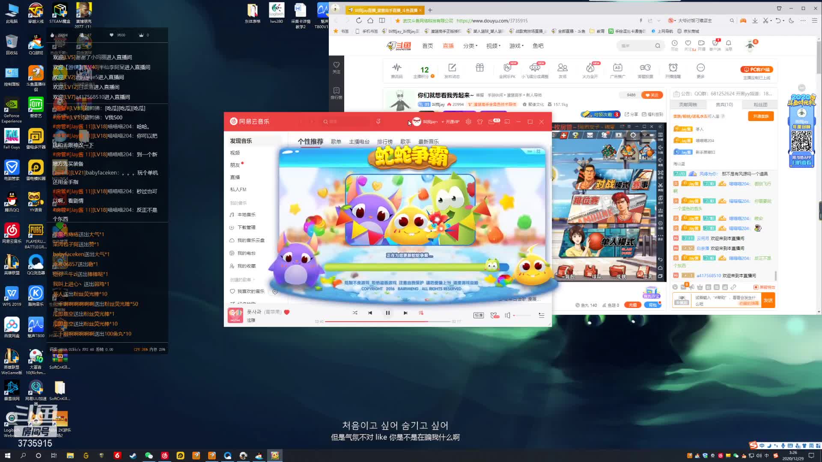Viewport: 822px width, 462px height.
Task: Select the 歌单 tab
Action: click(x=336, y=142)
